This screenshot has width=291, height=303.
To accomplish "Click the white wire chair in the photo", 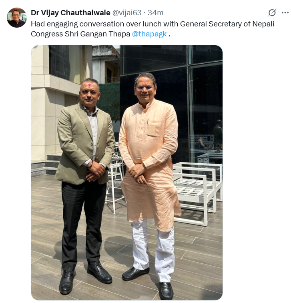I will tap(115, 180).
